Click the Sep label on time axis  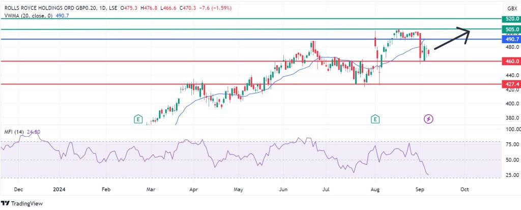pyautogui.click(x=420, y=189)
